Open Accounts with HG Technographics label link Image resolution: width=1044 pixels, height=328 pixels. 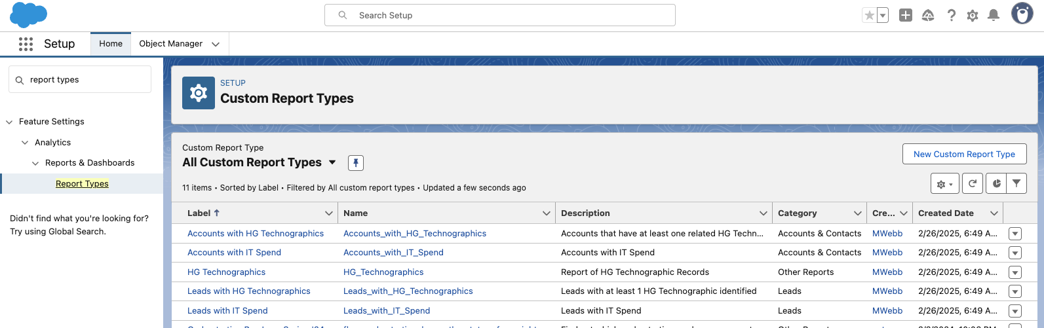(256, 234)
